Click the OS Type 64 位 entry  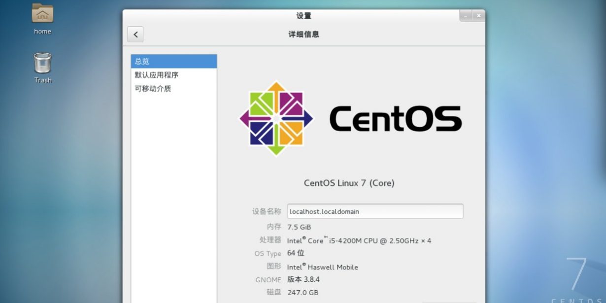pos(296,253)
